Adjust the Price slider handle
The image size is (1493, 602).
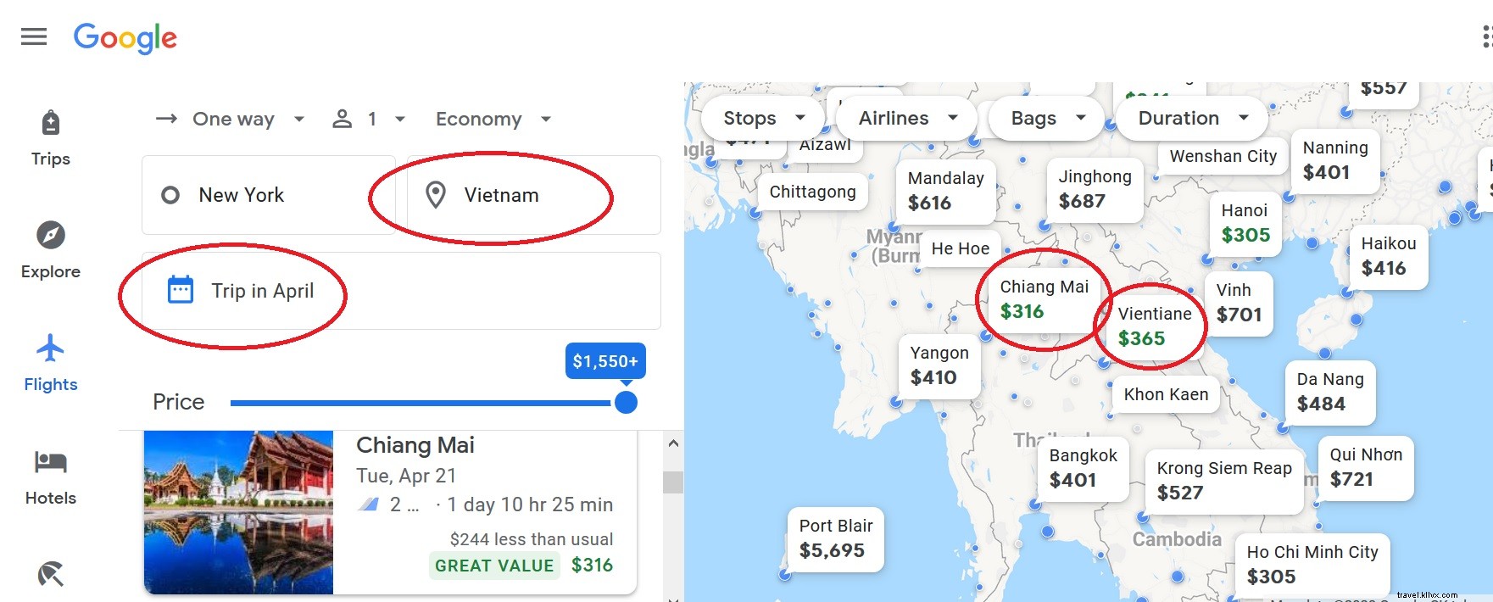pos(626,402)
